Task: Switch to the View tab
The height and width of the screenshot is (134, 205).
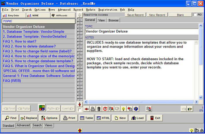Action: [x=101, y=20]
